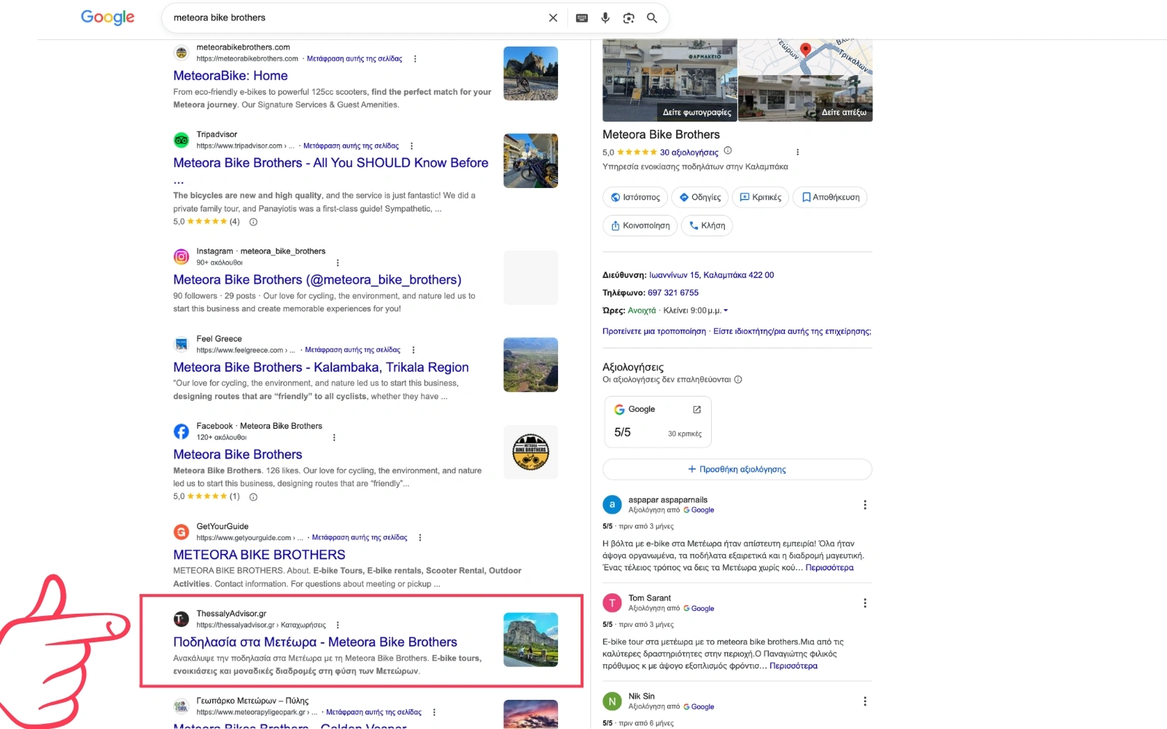The height and width of the screenshot is (729, 1167).
Task: Click the Οδηγίες directions button
Action: pyautogui.click(x=699, y=198)
